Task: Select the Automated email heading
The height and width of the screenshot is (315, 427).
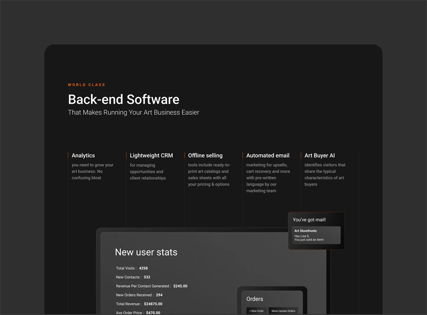Action: [268, 156]
